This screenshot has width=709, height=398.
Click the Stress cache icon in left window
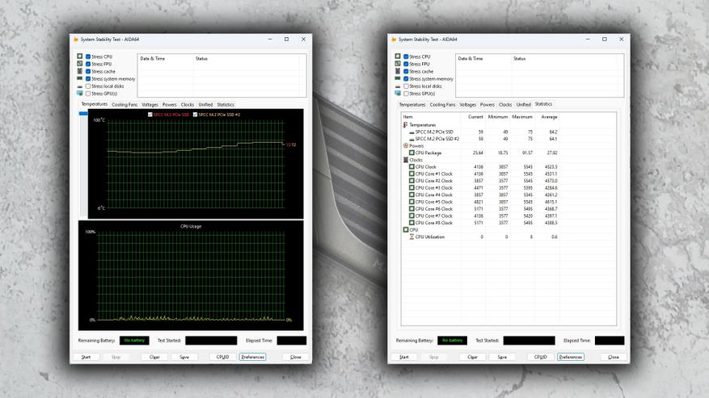coord(80,71)
